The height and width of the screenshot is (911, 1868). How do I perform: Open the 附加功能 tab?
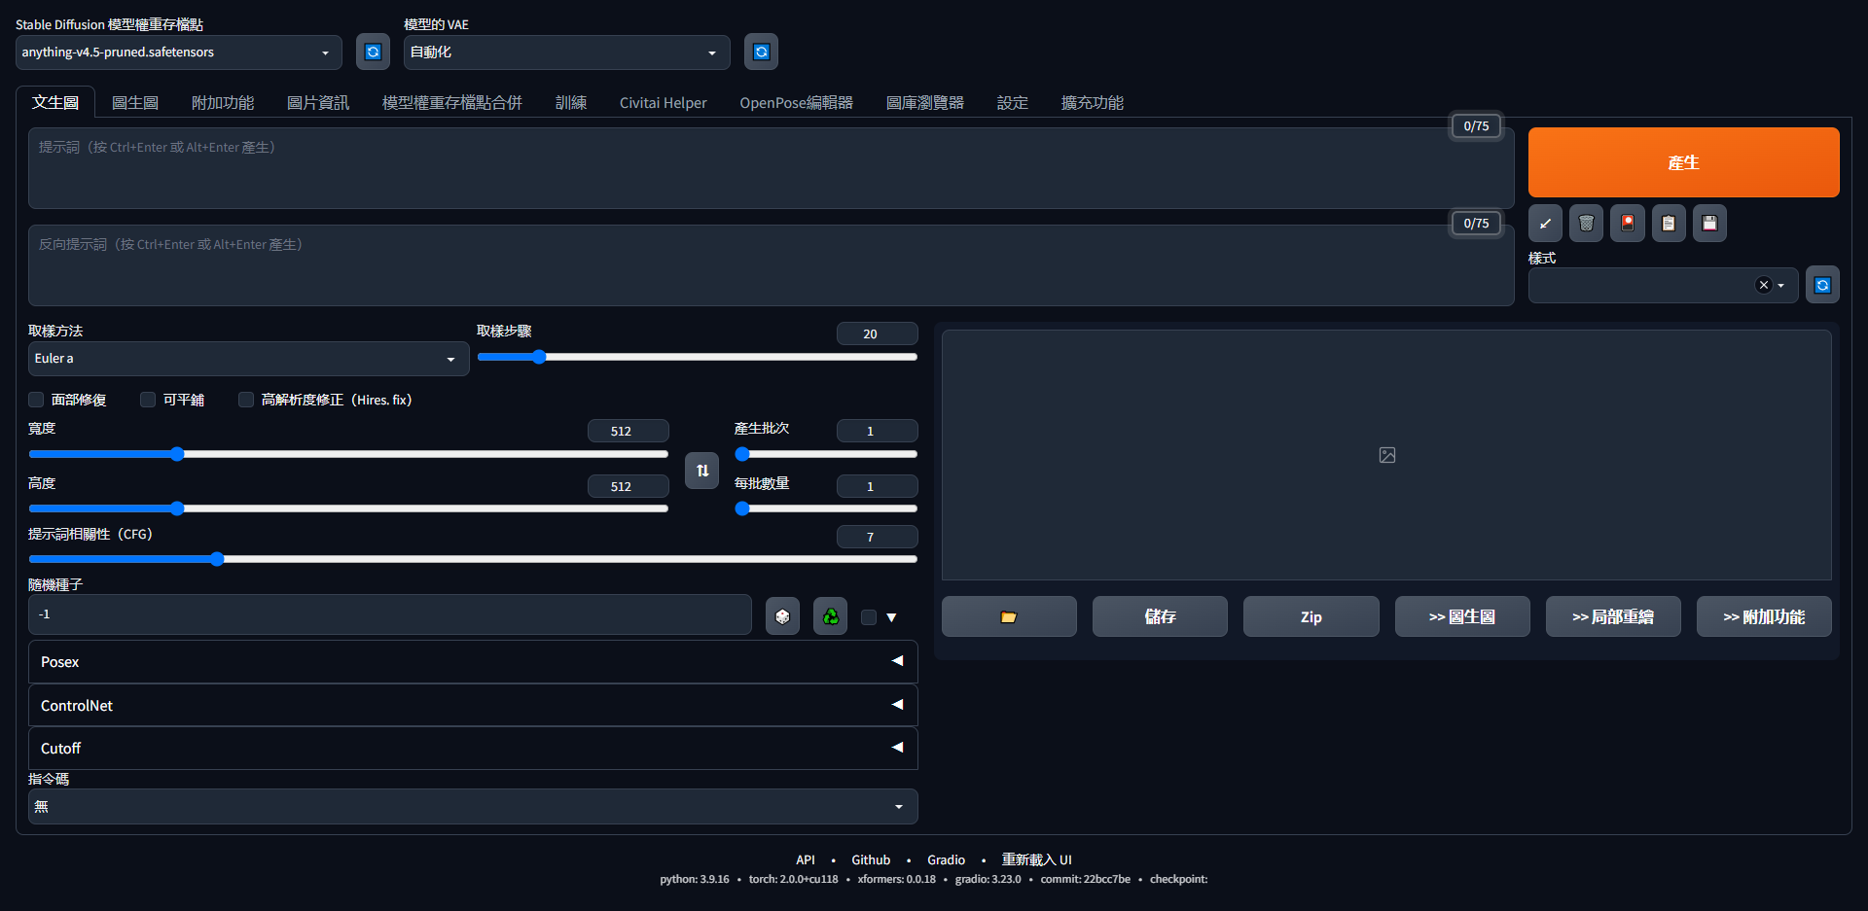(223, 102)
